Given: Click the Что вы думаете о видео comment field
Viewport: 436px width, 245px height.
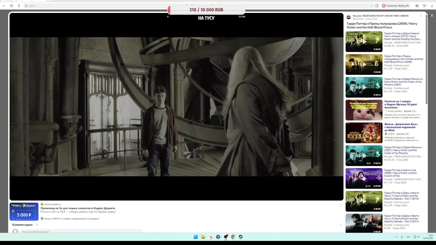Looking at the screenshot, I should [x=82, y=231].
